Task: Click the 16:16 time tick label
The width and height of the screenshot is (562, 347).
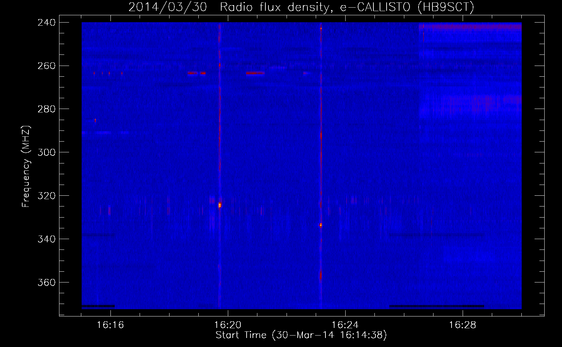Action: coord(110,325)
